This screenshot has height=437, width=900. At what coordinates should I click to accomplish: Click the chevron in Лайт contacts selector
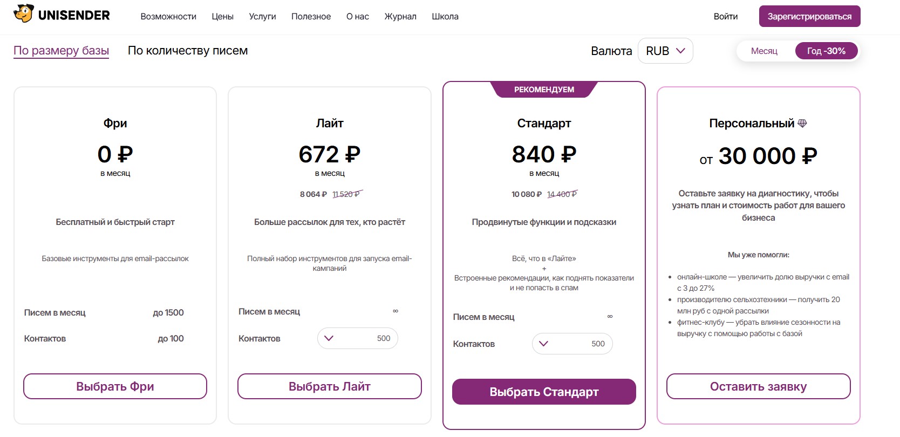(329, 338)
